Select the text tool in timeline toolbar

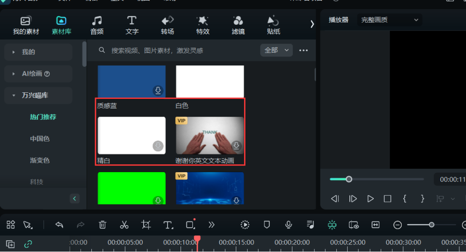point(168,225)
